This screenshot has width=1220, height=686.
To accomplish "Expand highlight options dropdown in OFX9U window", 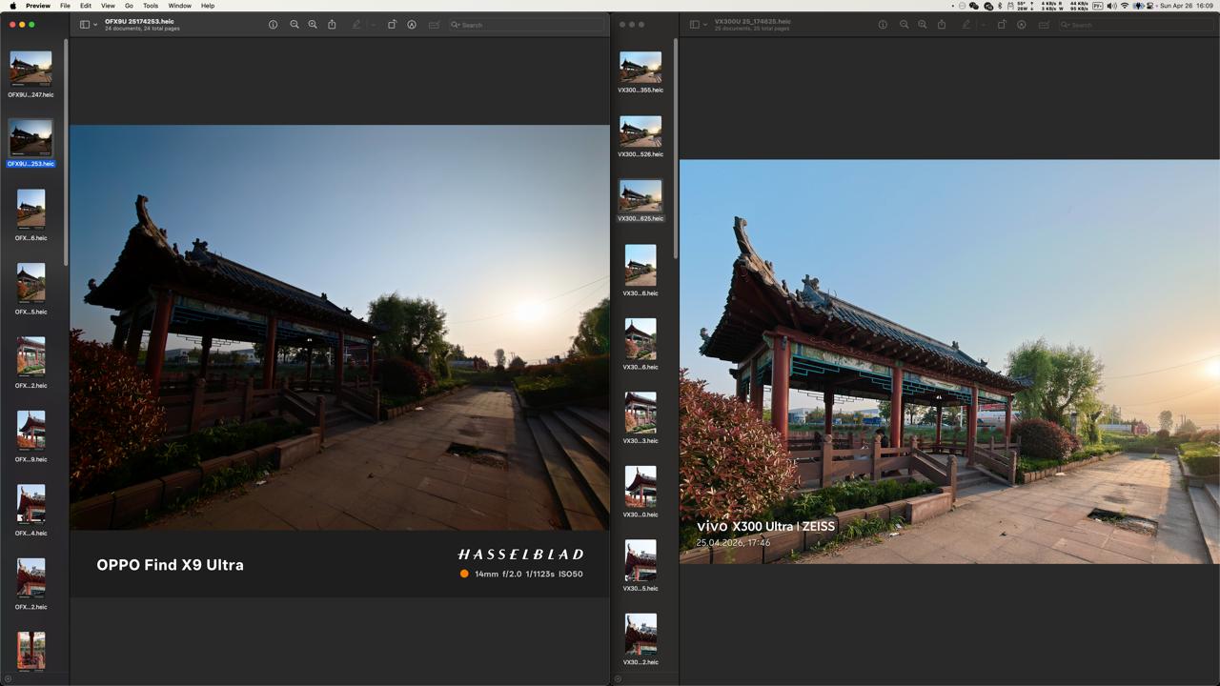I will 372,25.
